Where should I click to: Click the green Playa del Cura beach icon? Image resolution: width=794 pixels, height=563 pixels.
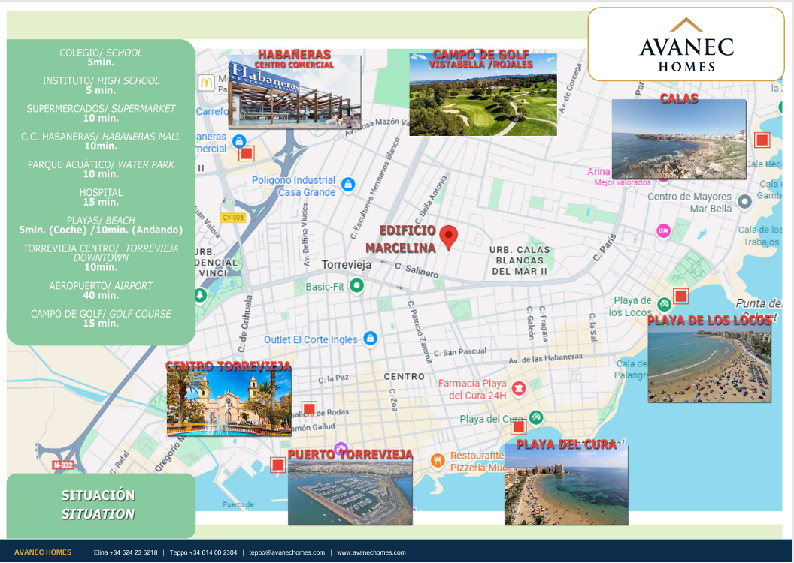click(536, 417)
